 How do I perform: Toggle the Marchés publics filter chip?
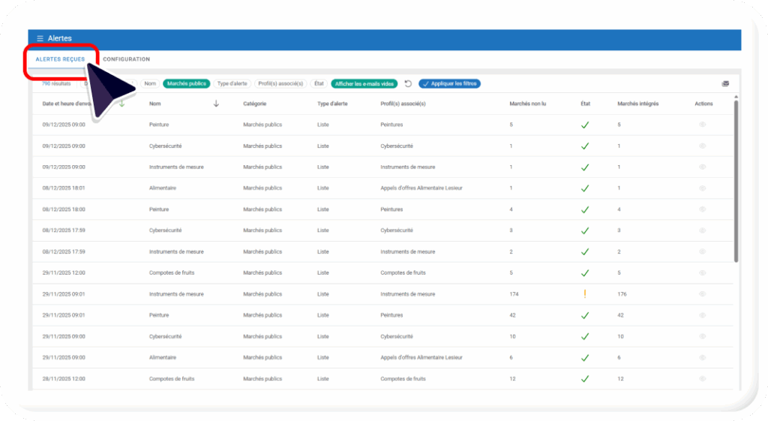[186, 84]
